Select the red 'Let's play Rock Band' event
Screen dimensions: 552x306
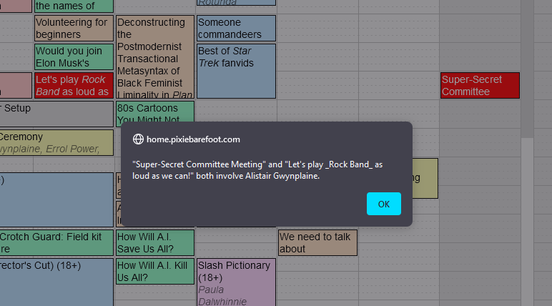click(x=74, y=85)
